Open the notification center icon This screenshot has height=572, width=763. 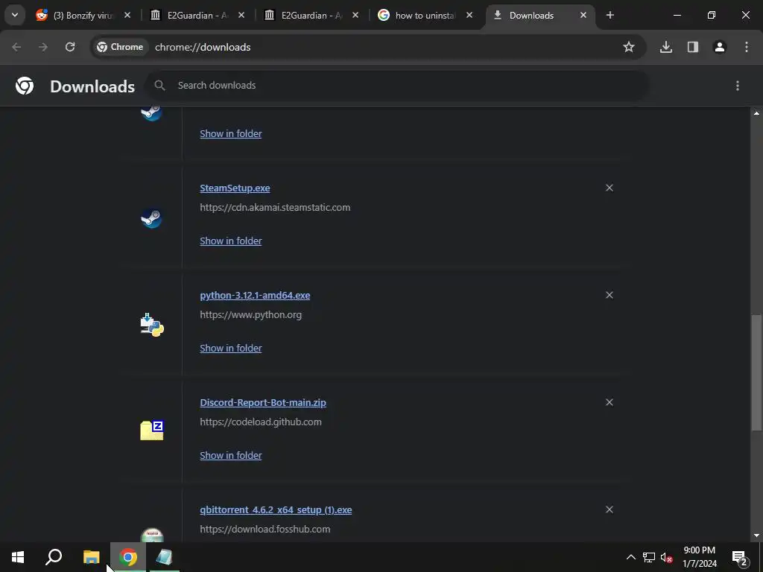point(740,557)
